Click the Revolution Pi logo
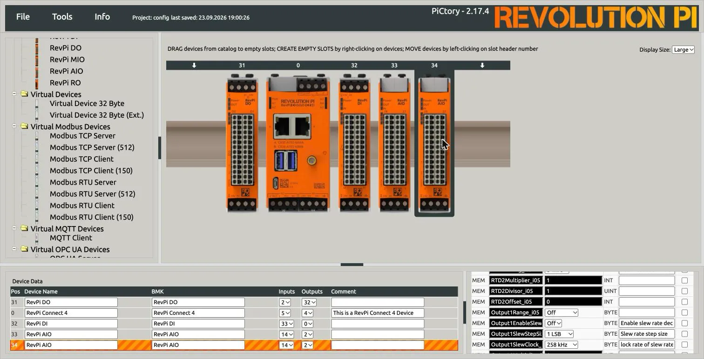 tap(596, 18)
